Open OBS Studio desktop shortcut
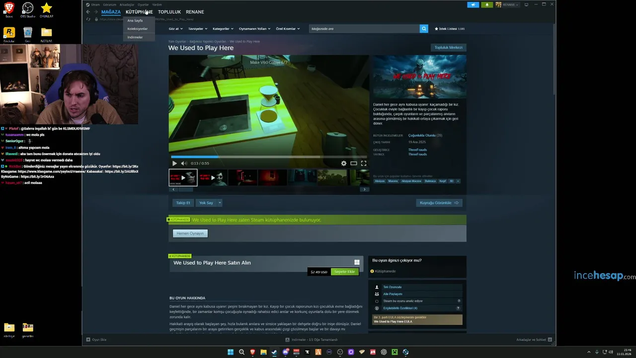Image resolution: width=636 pixels, height=358 pixels. click(28, 9)
